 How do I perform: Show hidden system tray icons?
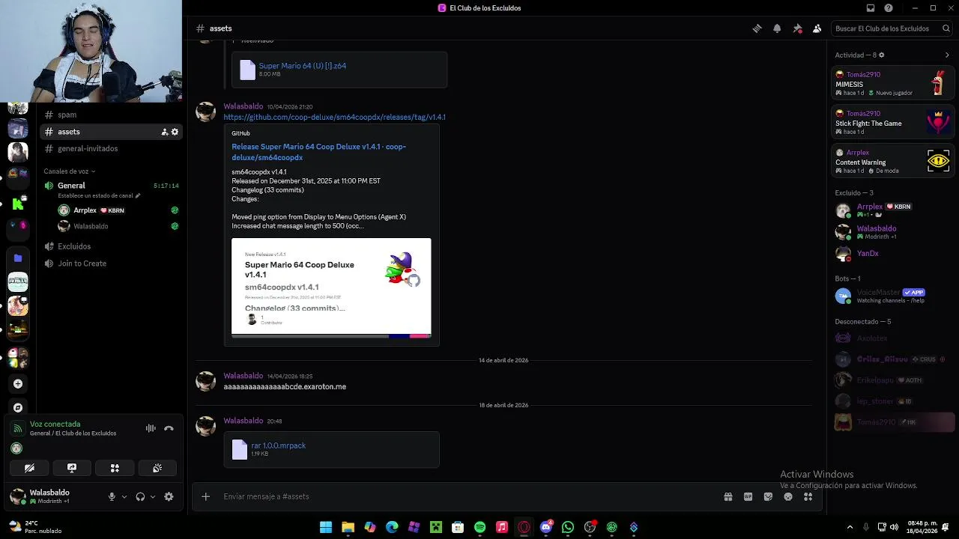tap(850, 527)
